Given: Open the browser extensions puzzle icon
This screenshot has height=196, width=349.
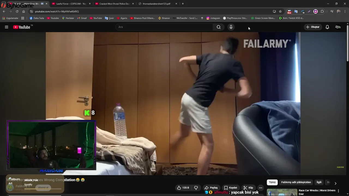Looking at the screenshot, I should coord(322,11).
